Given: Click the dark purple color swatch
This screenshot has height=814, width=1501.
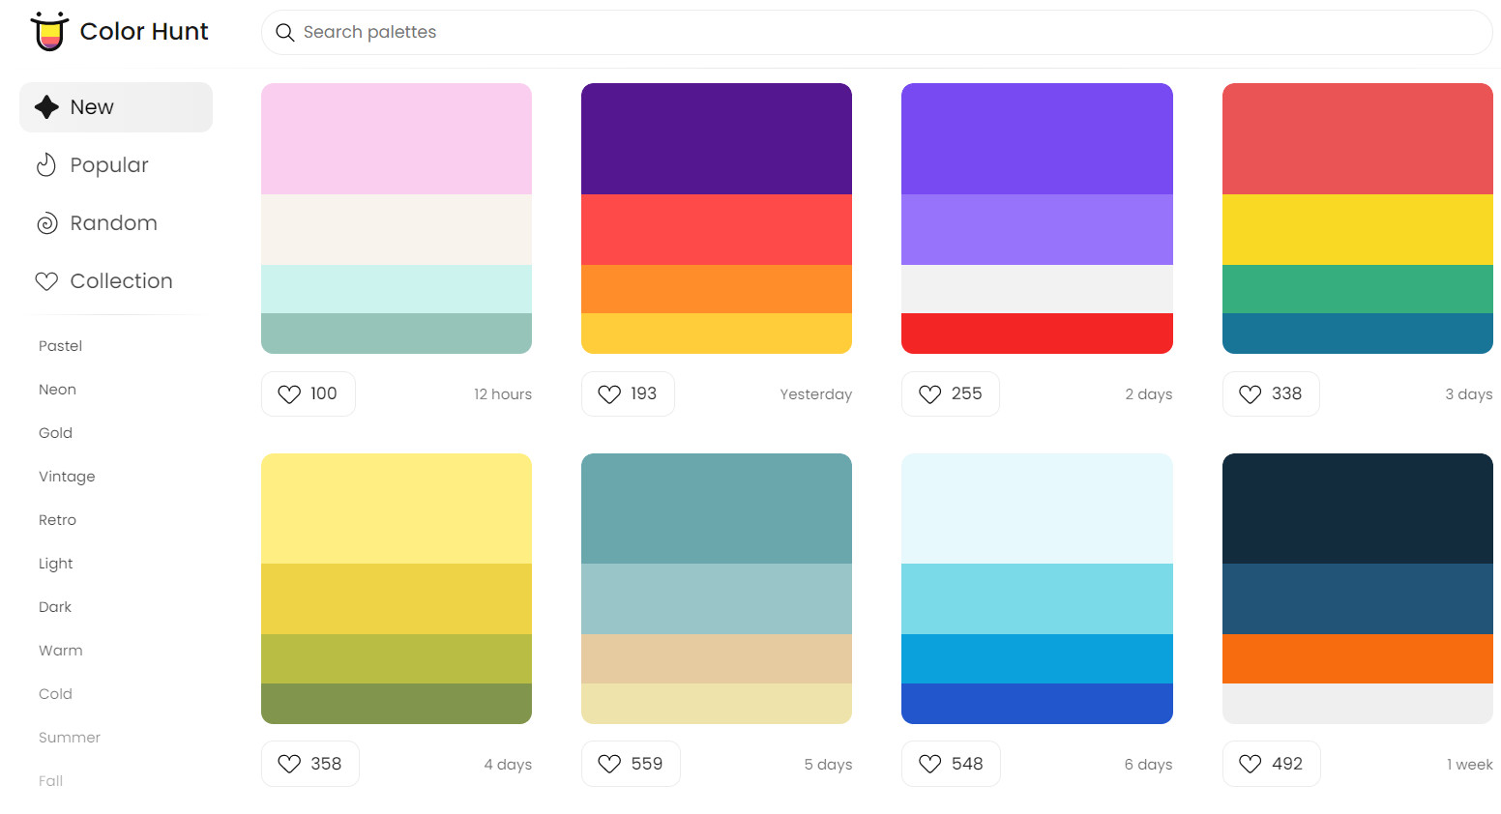Looking at the screenshot, I should click(716, 138).
